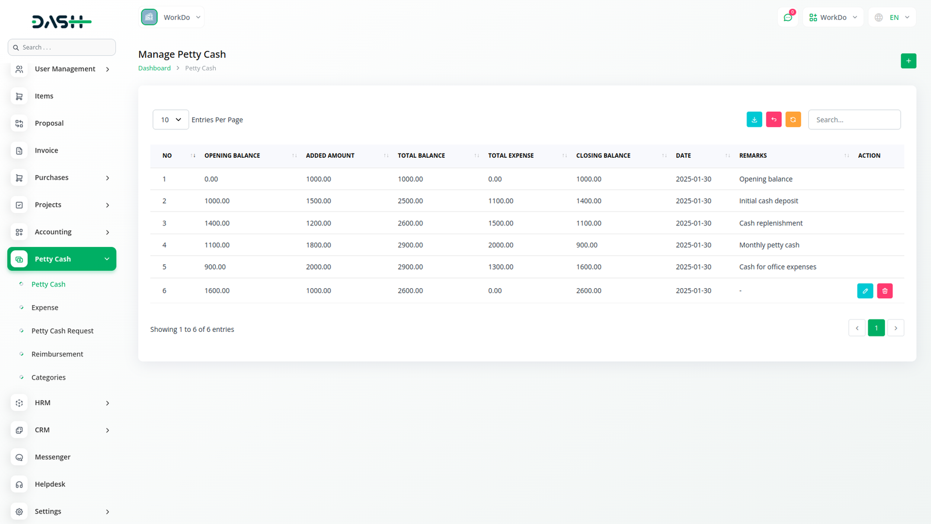Click the orange refresh icon
931x524 pixels.
(793, 119)
